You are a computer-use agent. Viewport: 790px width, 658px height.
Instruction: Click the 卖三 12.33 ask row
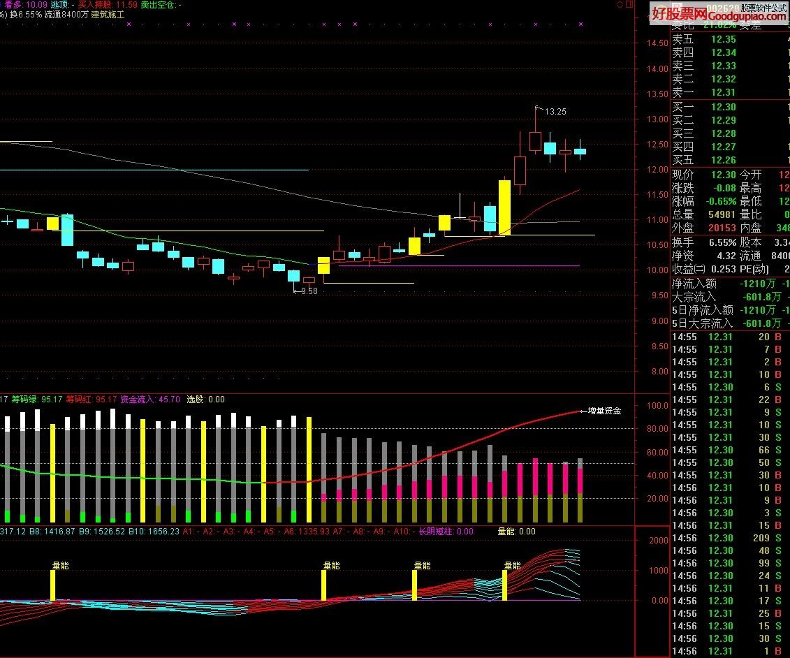pyautogui.click(x=730, y=66)
